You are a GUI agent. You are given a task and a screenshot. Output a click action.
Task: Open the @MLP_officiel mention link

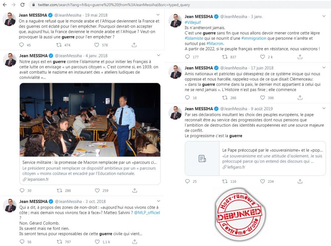[147, 213]
